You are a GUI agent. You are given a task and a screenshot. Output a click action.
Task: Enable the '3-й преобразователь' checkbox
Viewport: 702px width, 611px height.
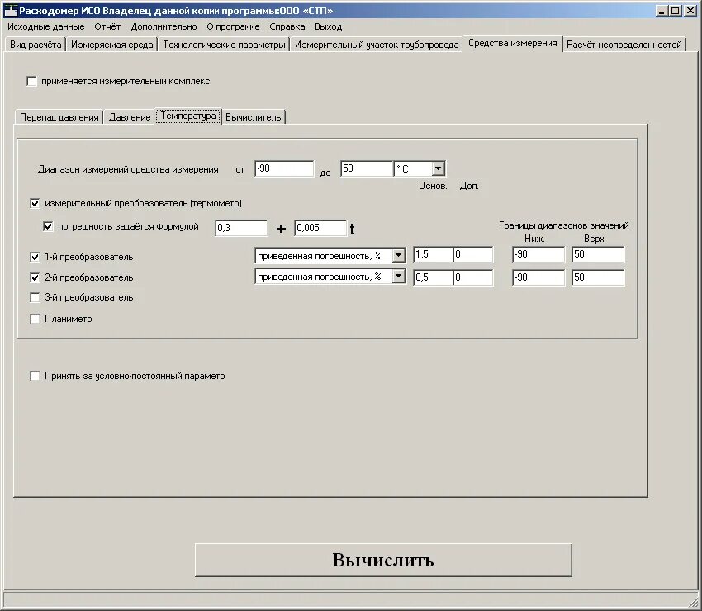click(x=35, y=297)
